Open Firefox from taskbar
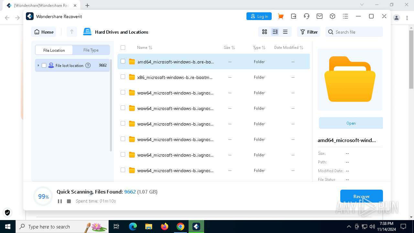414x233 pixels. tap(165, 227)
